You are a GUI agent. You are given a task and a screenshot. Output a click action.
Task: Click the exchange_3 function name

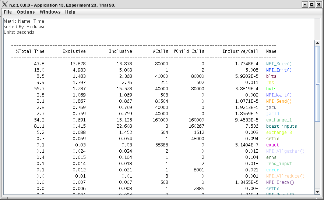point(279,132)
